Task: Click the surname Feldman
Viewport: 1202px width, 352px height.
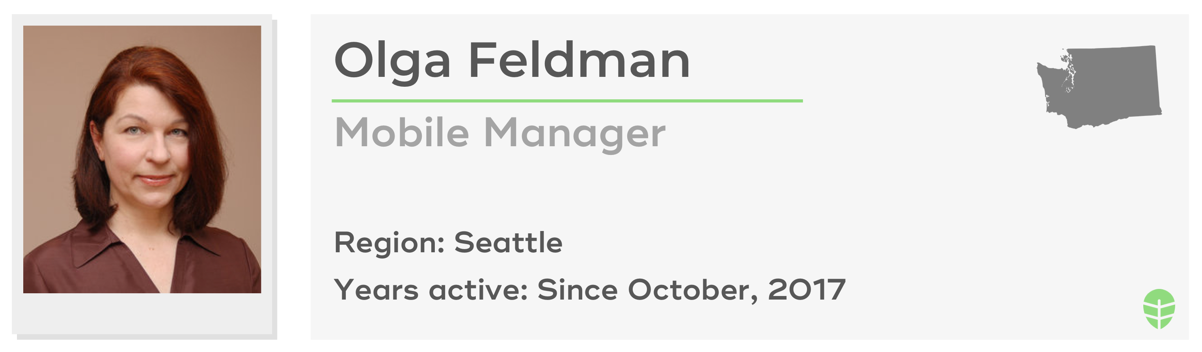Action: 579,60
